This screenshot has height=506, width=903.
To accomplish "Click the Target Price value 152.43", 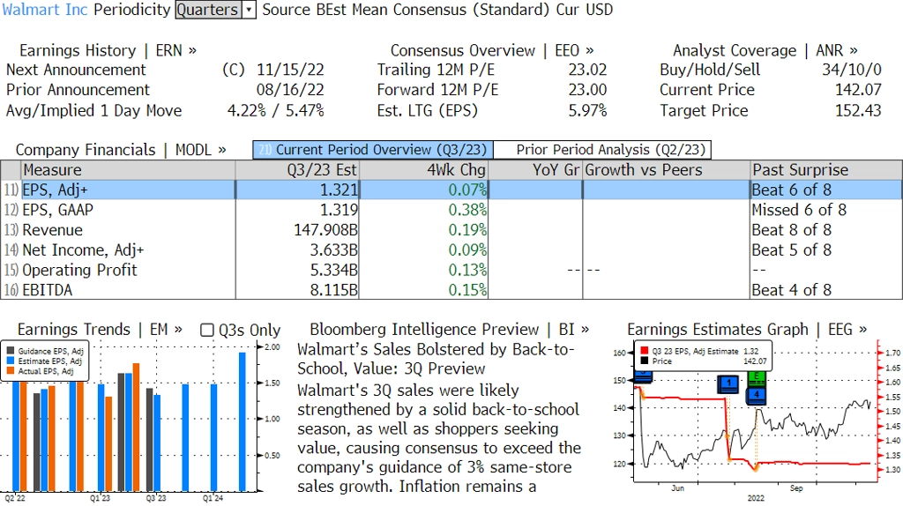I will click(858, 111).
